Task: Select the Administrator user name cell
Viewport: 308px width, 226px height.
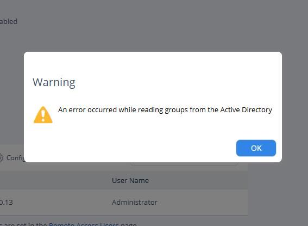Action: [x=135, y=202]
